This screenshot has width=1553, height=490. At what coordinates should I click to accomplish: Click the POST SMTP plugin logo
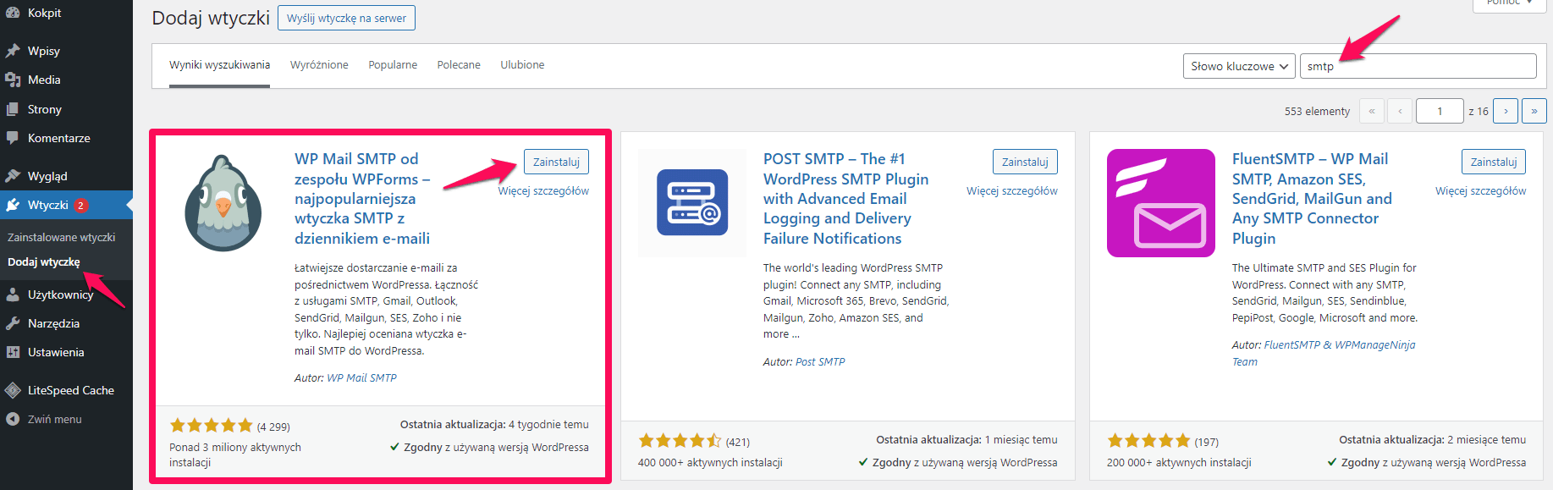point(692,203)
